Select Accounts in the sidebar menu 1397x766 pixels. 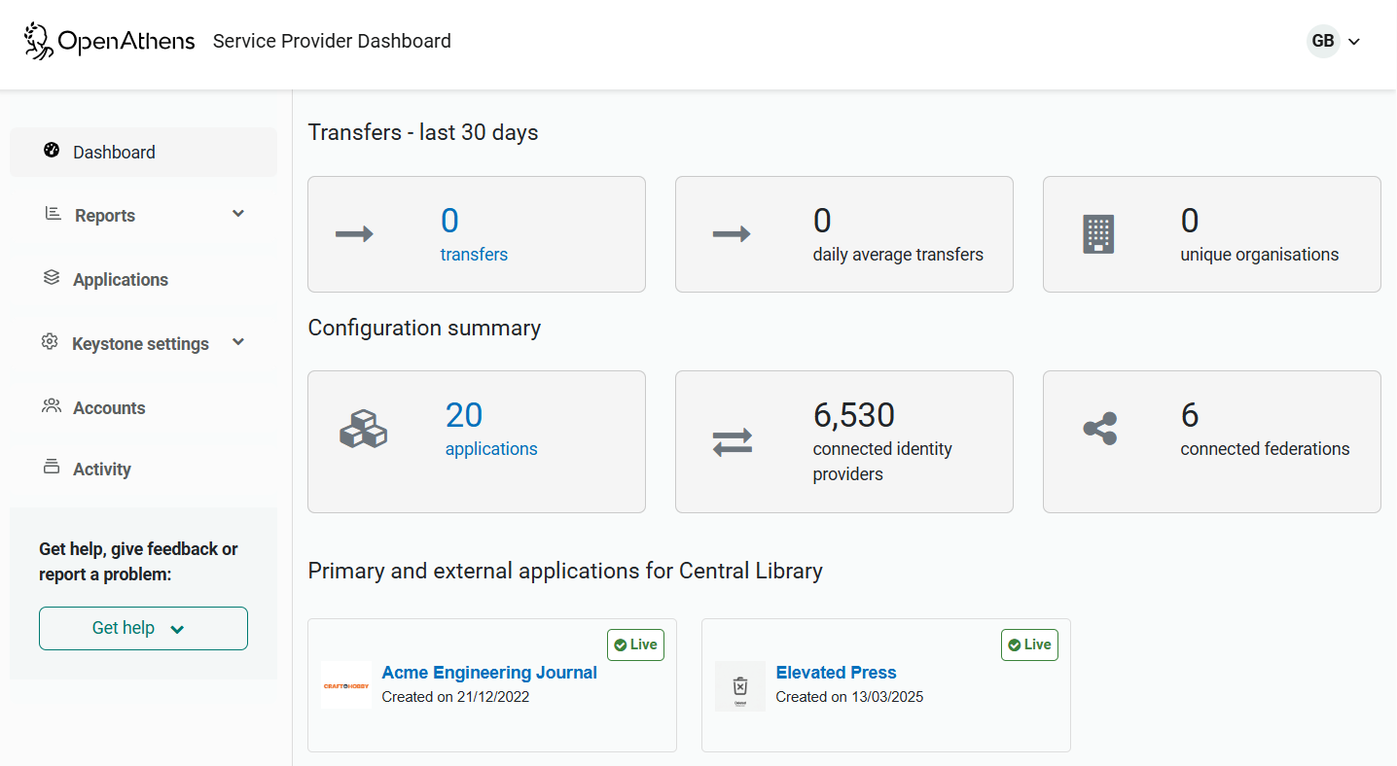point(109,406)
